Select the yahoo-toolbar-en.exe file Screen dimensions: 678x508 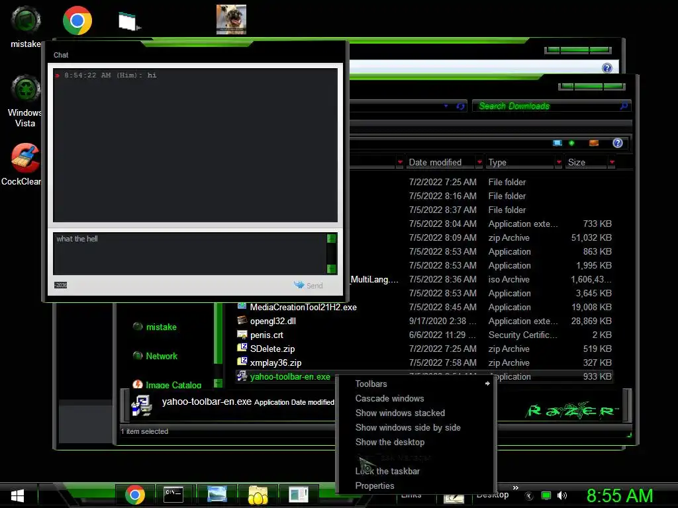pos(290,376)
